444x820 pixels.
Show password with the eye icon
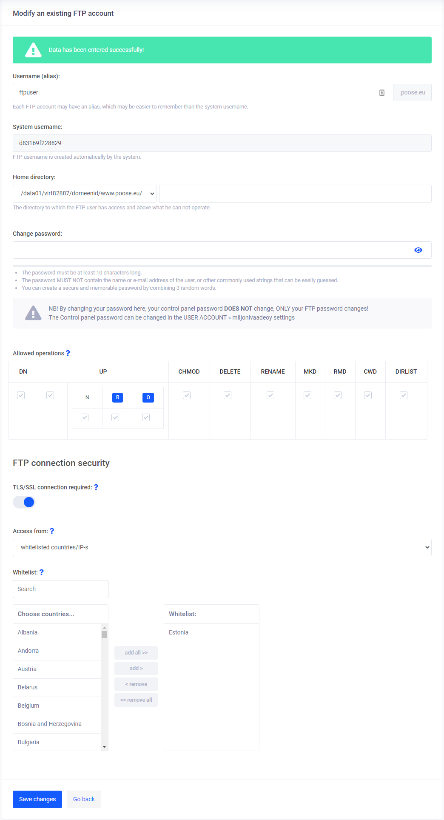pos(418,250)
